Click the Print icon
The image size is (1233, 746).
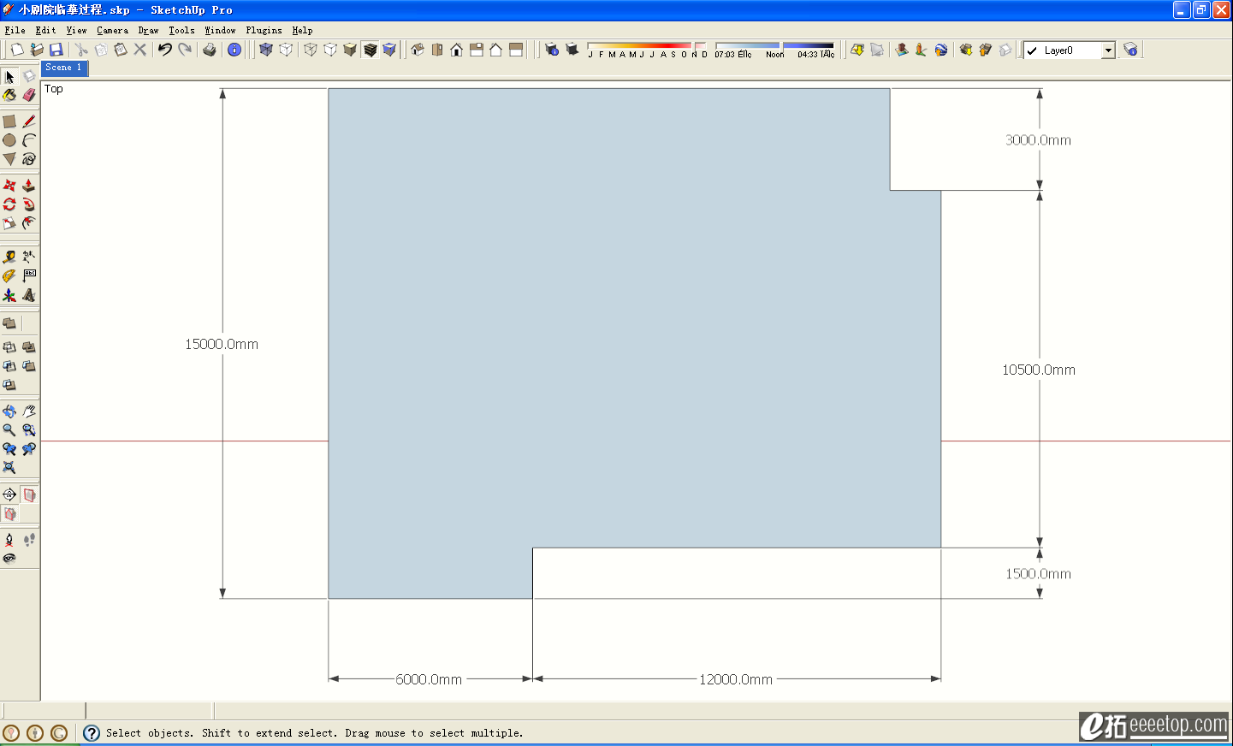[x=210, y=50]
